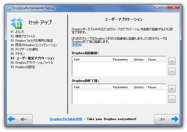Select step 02. 接続プロファイル
This screenshot has width=187, height=132.
pos(23,36)
